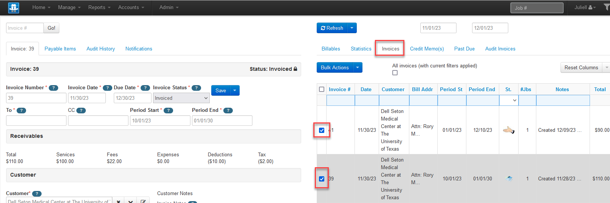Uncheck the checkbox for invoice 39

322,179
